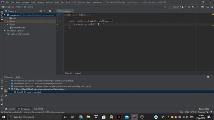Click the Locate/Scroll from Source target icon
Viewport: 214px width, 120px height.
[x=40, y=11]
